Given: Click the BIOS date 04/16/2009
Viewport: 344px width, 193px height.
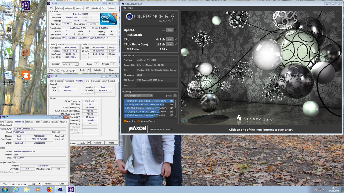Looking at the screenshot, I should (39, 158).
